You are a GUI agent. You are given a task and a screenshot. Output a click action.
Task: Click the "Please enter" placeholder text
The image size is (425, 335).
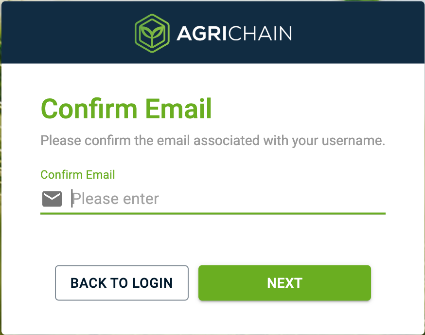pos(116,199)
